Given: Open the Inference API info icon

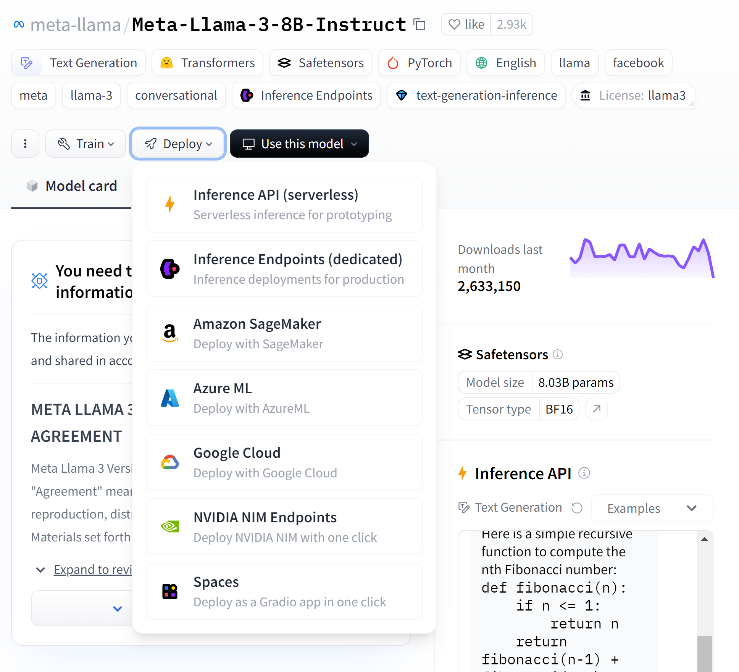Looking at the screenshot, I should coord(584,473).
